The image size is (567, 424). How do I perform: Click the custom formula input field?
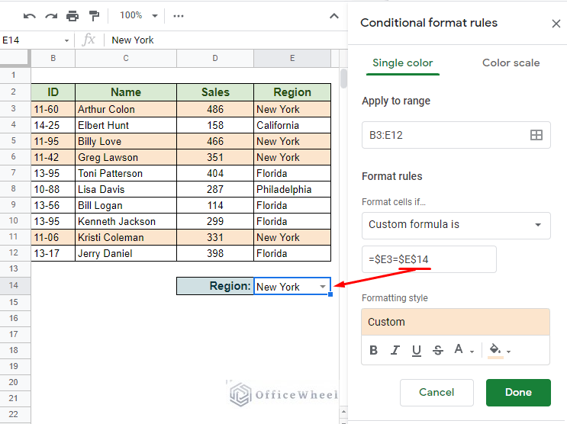[429, 259]
